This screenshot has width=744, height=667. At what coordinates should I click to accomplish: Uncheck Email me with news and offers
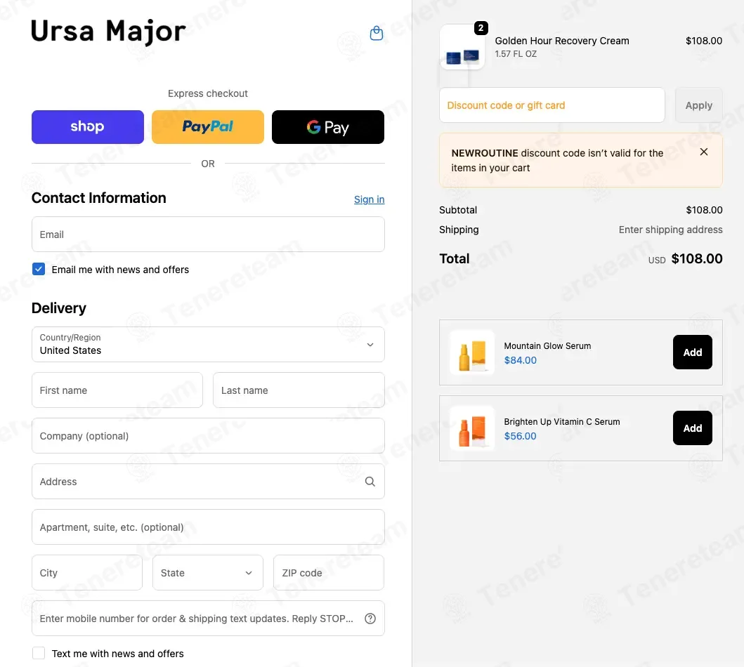(x=39, y=270)
